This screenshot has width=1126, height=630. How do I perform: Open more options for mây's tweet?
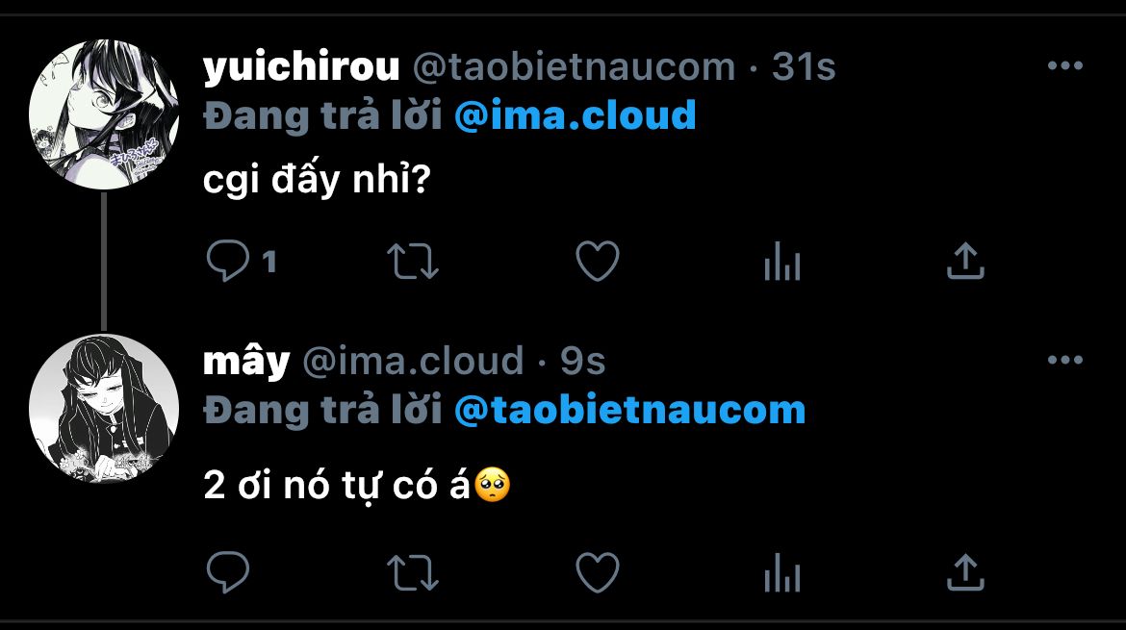[x=1064, y=361]
